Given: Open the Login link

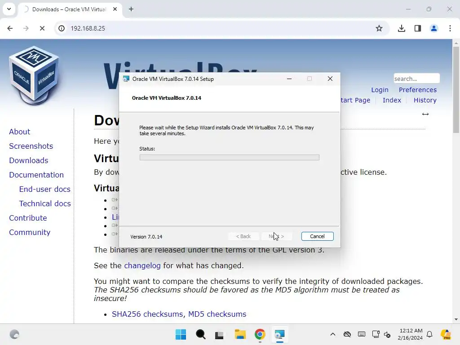Looking at the screenshot, I should pyautogui.click(x=380, y=90).
